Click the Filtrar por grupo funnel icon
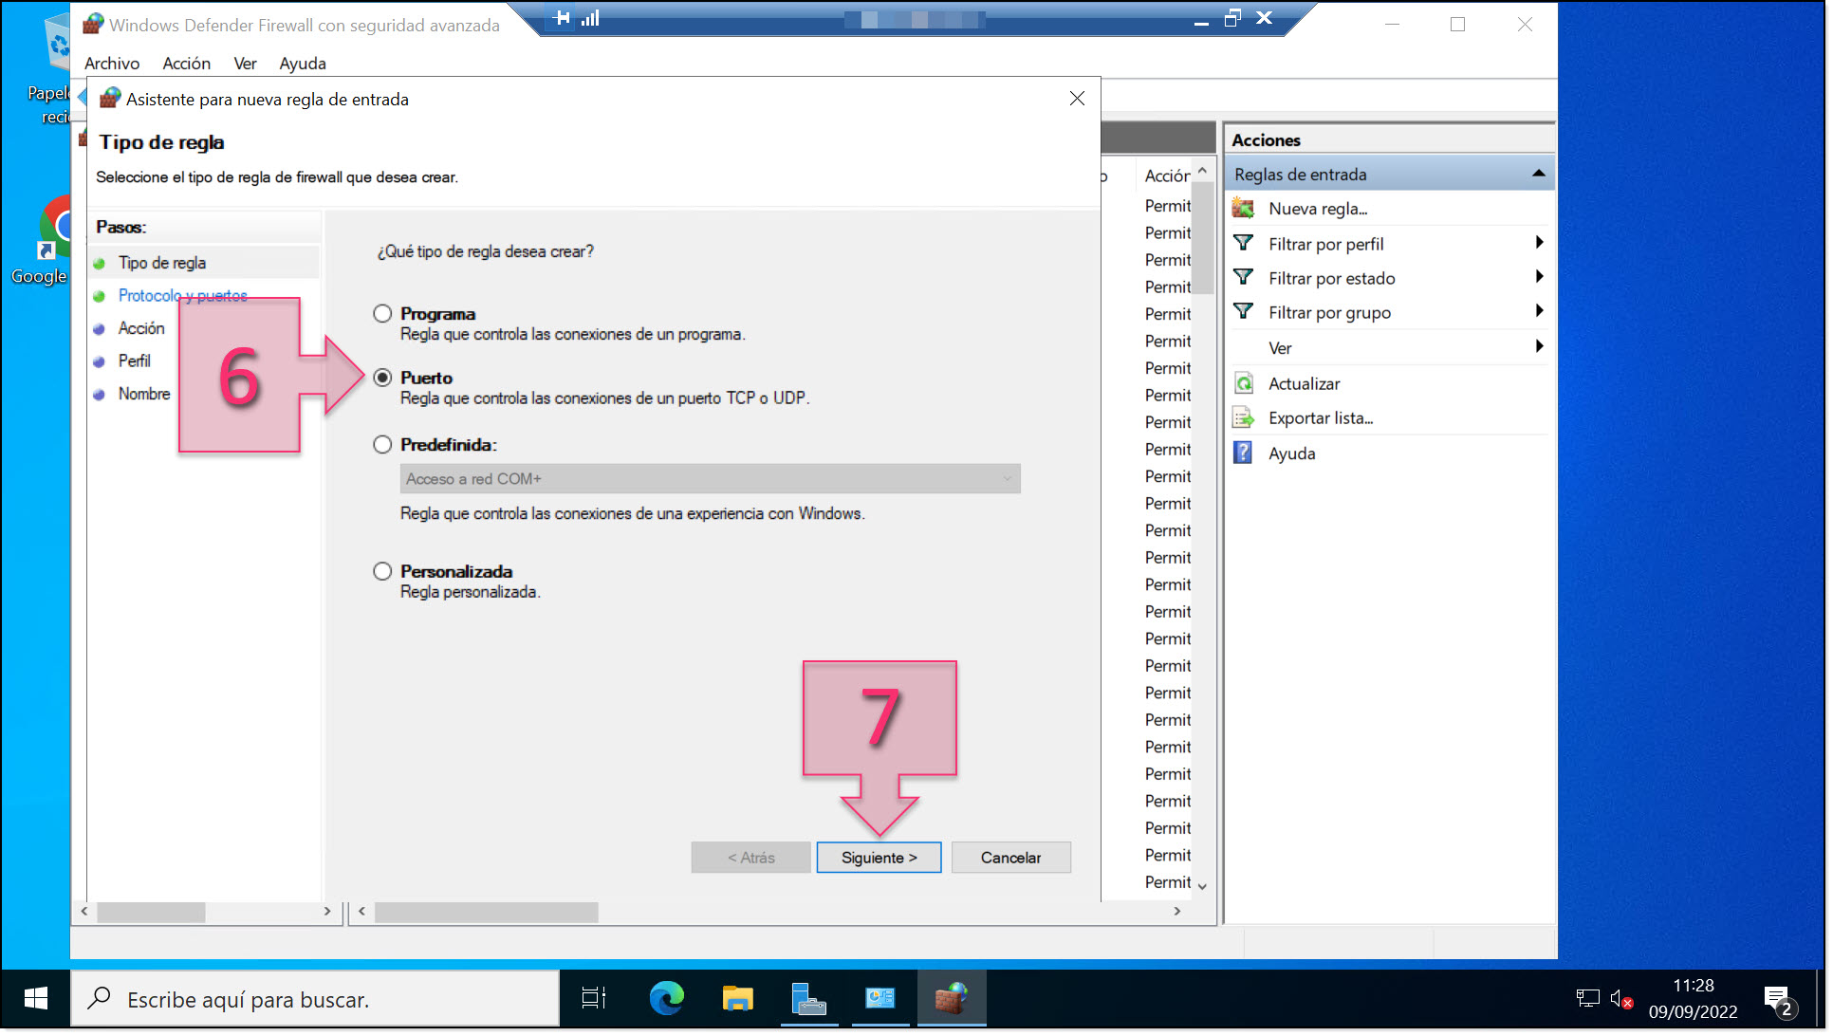The height and width of the screenshot is (1036, 1833). coord(1243,312)
